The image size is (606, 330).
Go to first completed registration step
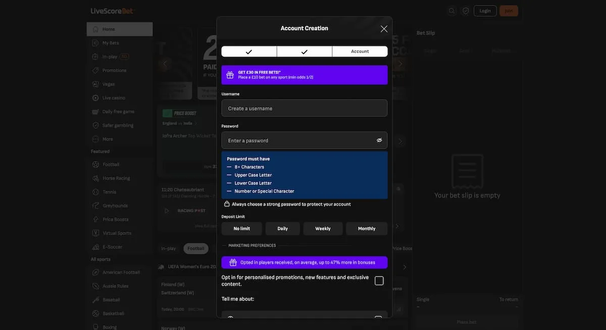[249, 52]
